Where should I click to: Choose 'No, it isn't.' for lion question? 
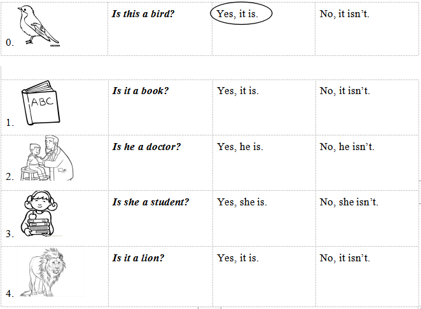pyautogui.click(x=345, y=258)
